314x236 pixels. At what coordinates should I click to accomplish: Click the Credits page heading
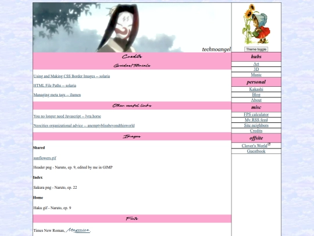(x=132, y=57)
